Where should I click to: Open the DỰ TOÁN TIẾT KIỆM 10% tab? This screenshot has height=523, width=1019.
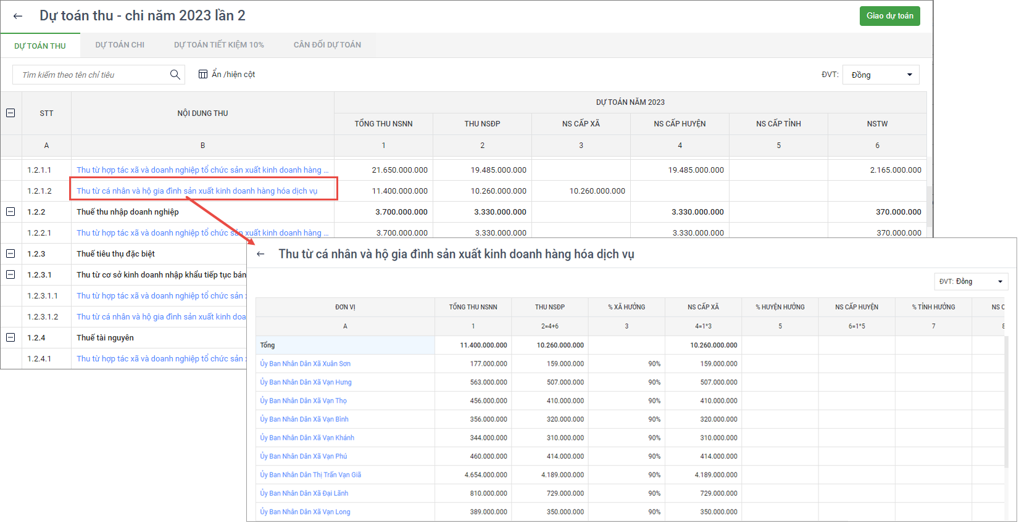click(218, 45)
